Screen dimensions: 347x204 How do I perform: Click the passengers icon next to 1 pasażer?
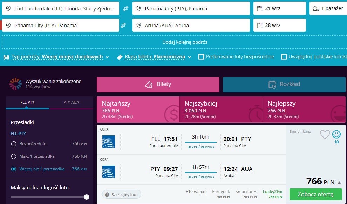click(315, 8)
